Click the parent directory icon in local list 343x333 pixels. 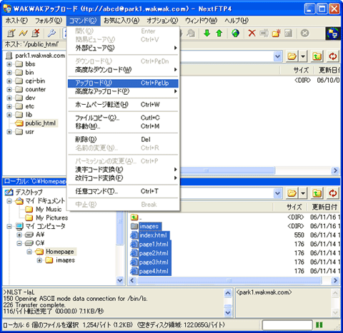point(134,217)
